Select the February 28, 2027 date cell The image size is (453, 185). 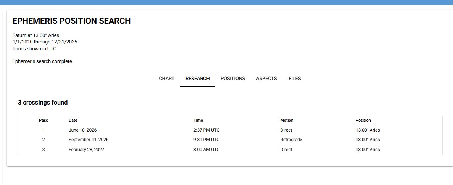(x=86, y=150)
